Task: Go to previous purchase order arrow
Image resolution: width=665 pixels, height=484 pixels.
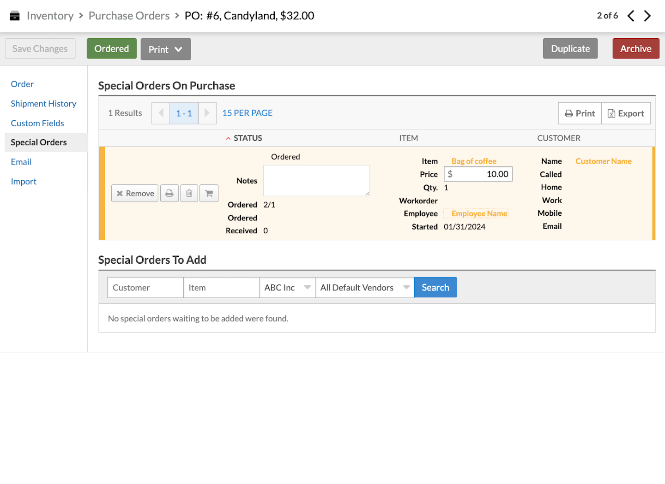Action: click(631, 16)
